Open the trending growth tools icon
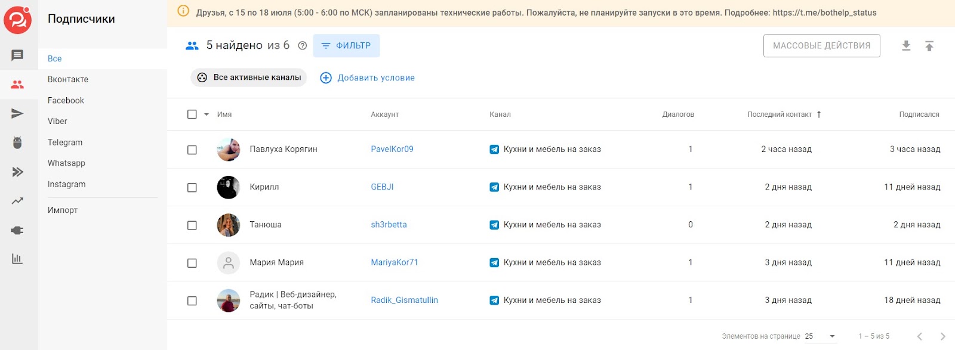 (17, 201)
